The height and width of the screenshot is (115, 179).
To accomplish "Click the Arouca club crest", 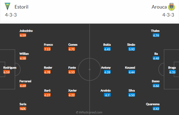I will click(x=171, y=7).
